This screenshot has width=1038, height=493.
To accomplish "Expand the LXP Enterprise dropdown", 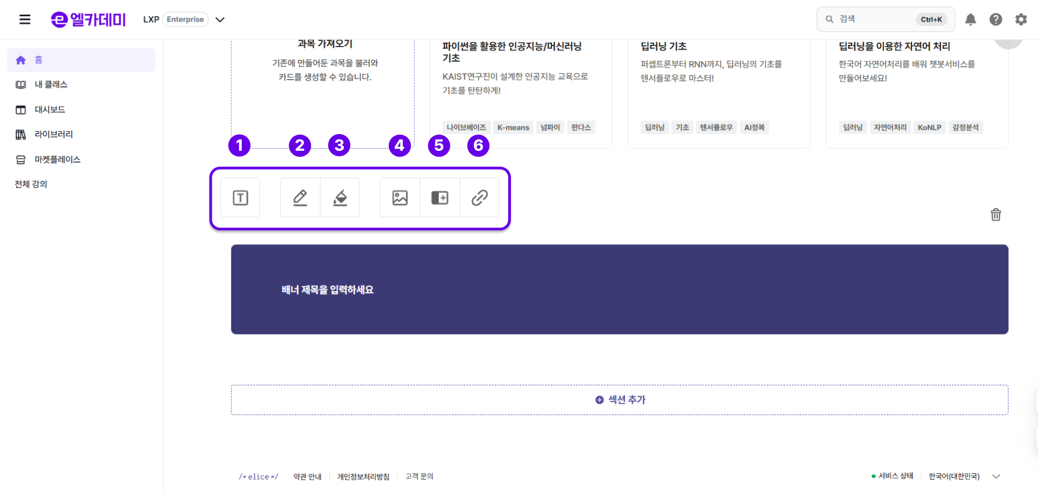I will tap(220, 19).
